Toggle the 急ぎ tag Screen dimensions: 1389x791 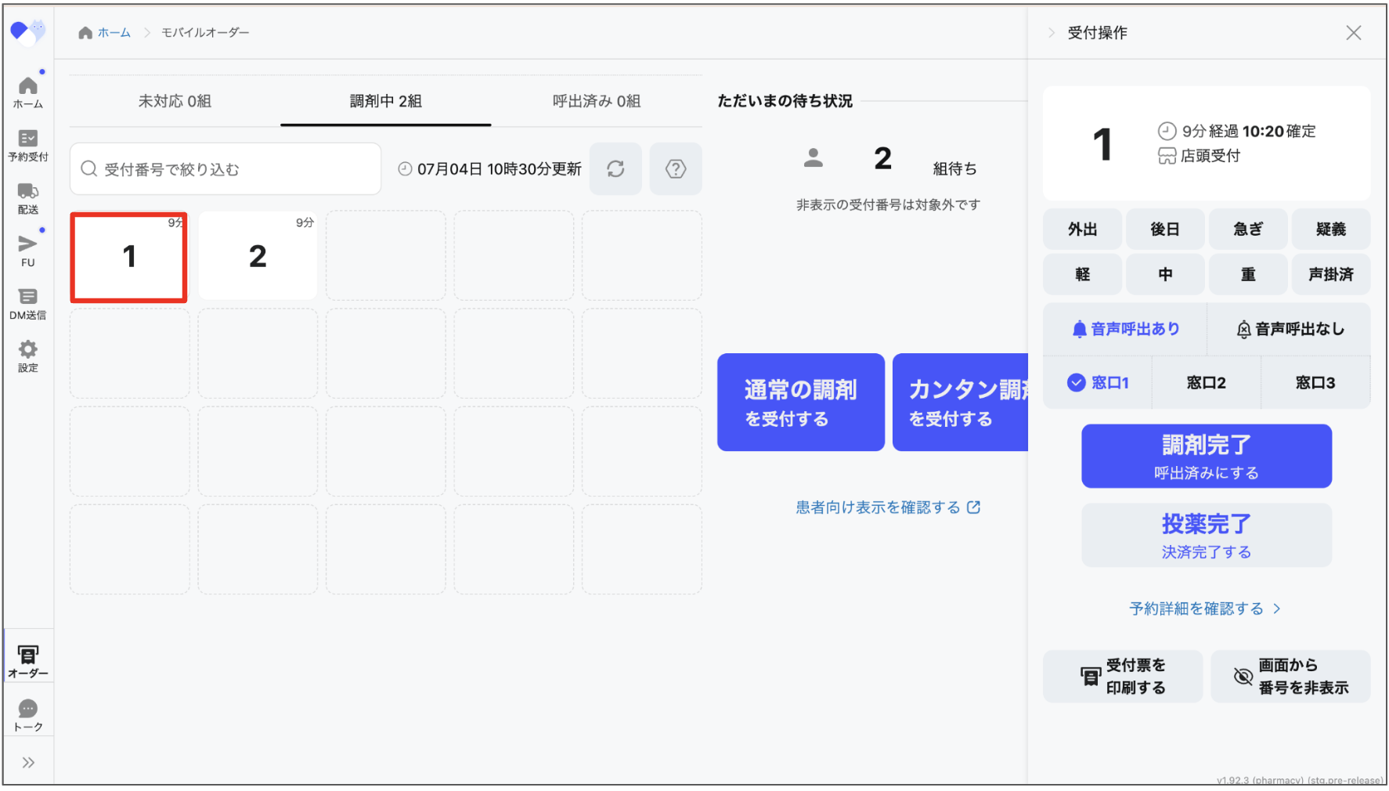click(x=1247, y=229)
